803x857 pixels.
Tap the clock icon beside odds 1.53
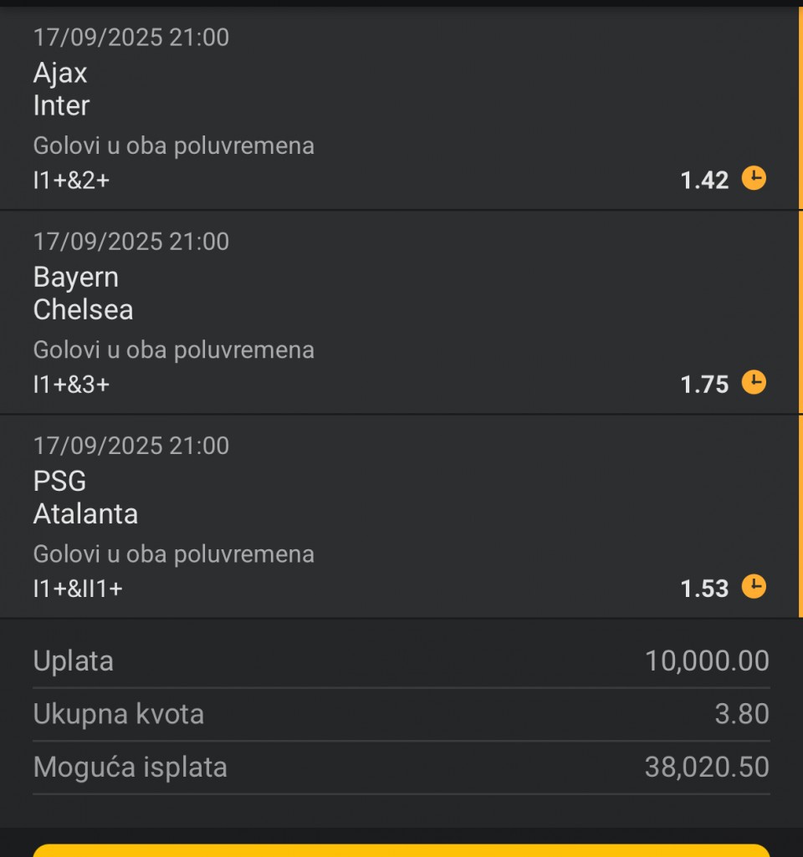point(754,586)
